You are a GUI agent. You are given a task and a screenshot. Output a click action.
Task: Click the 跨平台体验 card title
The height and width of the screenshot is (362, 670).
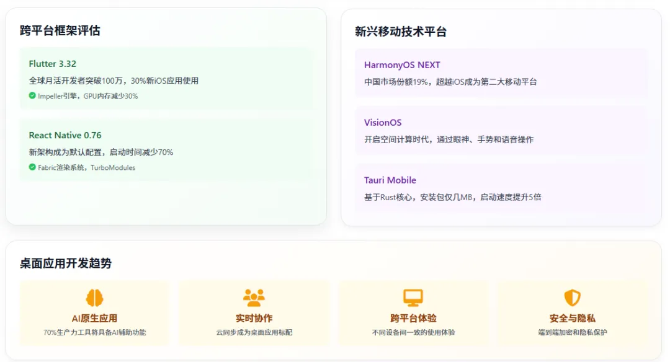click(413, 319)
